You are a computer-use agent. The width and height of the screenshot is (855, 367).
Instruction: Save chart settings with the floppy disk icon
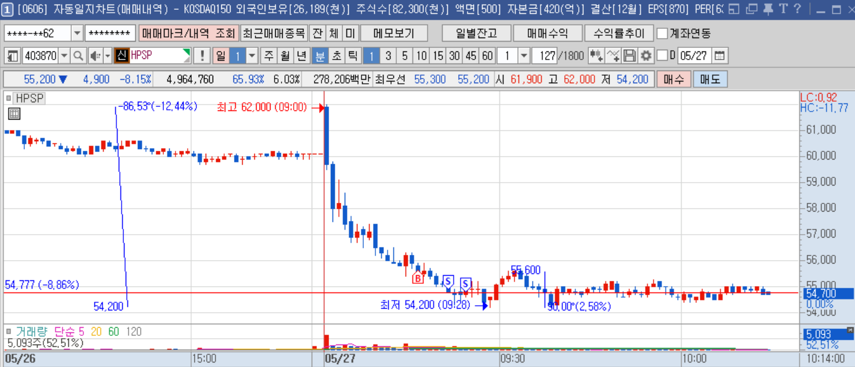pos(630,56)
